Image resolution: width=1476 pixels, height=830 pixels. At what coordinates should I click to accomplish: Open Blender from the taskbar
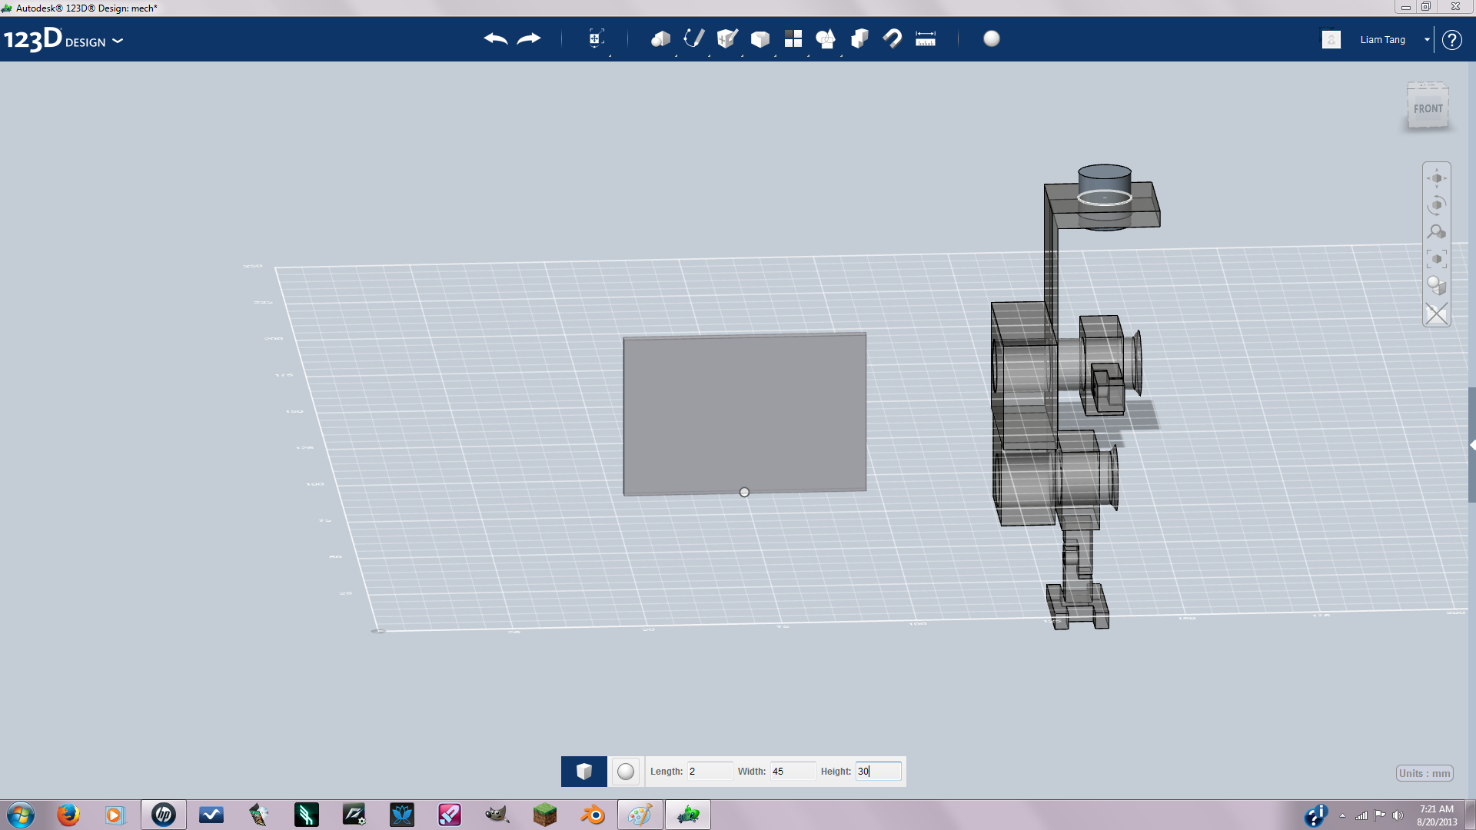click(593, 815)
